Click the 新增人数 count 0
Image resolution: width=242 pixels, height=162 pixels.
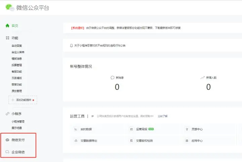[208, 87]
